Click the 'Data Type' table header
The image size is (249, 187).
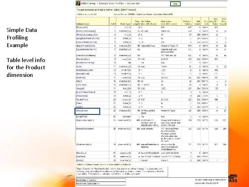click(x=126, y=24)
